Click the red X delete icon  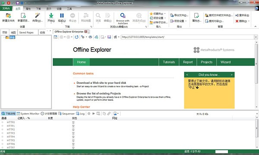pyautogui.click(x=237, y=21)
